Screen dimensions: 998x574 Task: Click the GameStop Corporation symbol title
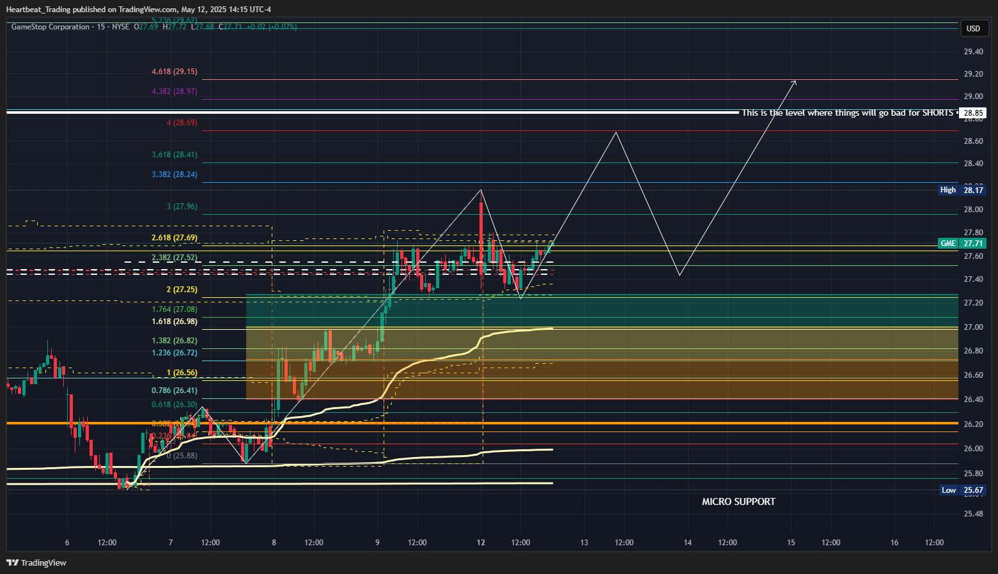pos(51,27)
